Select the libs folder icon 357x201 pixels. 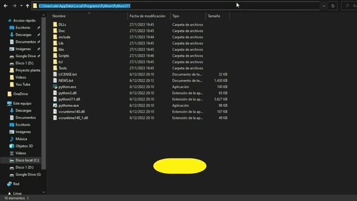tap(55, 49)
